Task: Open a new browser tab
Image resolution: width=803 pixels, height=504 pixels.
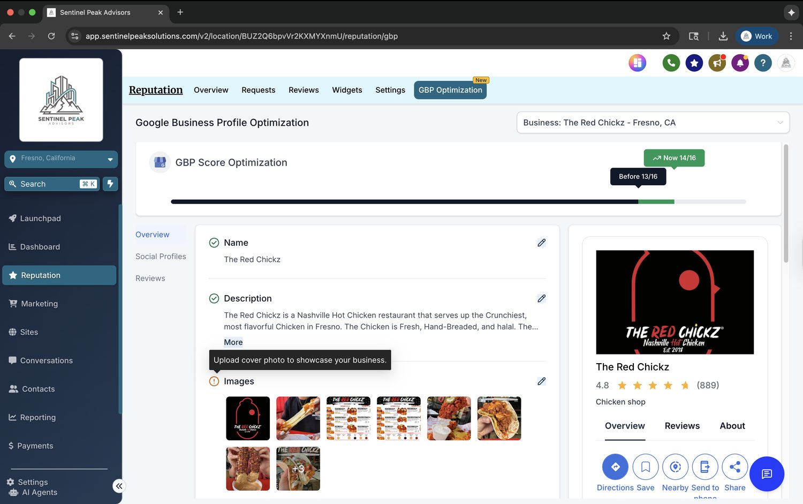Action: click(180, 12)
